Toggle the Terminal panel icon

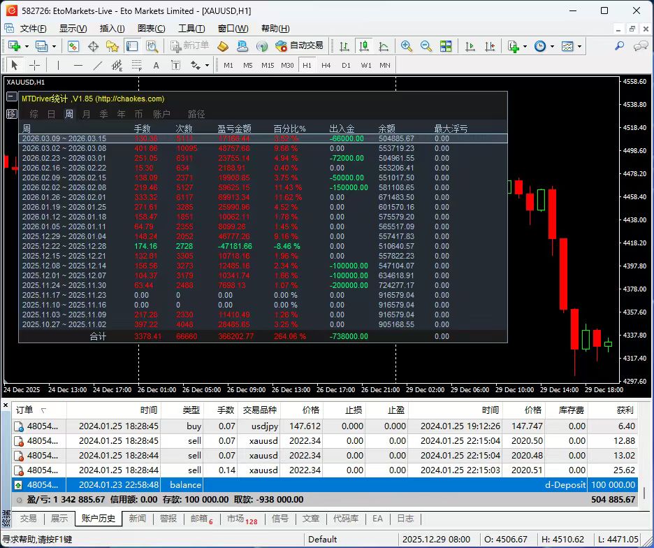[132, 46]
